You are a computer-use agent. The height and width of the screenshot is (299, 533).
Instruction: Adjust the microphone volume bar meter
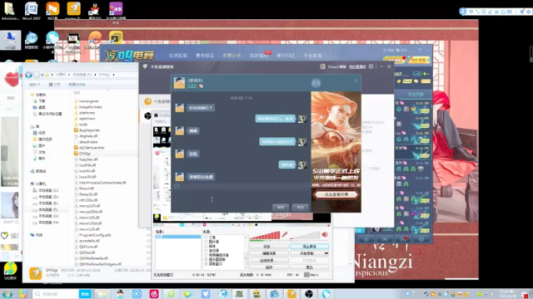(x=265, y=235)
